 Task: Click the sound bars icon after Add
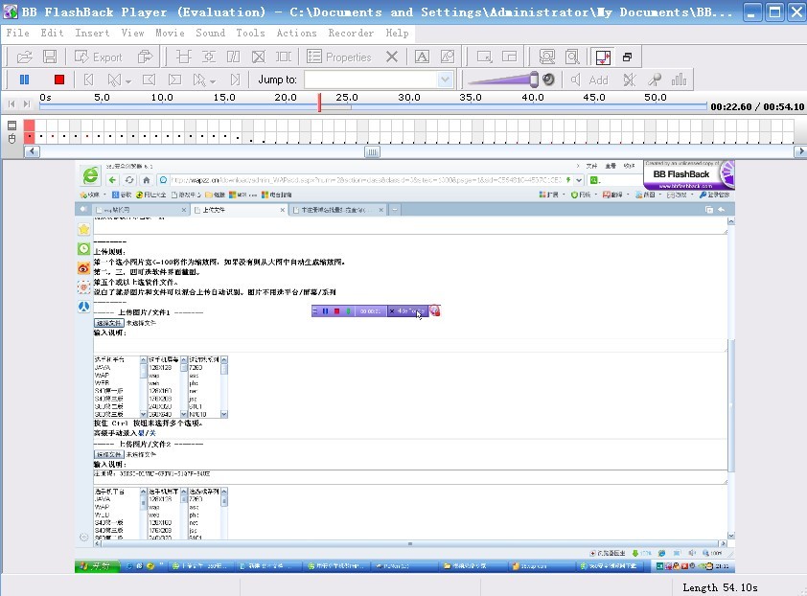[680, 80]
